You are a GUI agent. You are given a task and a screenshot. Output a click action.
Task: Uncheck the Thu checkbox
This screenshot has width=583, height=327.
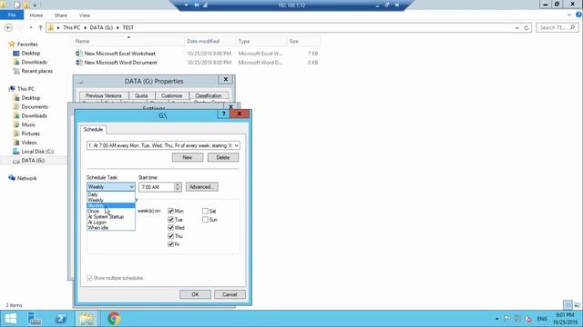(170, 236)
